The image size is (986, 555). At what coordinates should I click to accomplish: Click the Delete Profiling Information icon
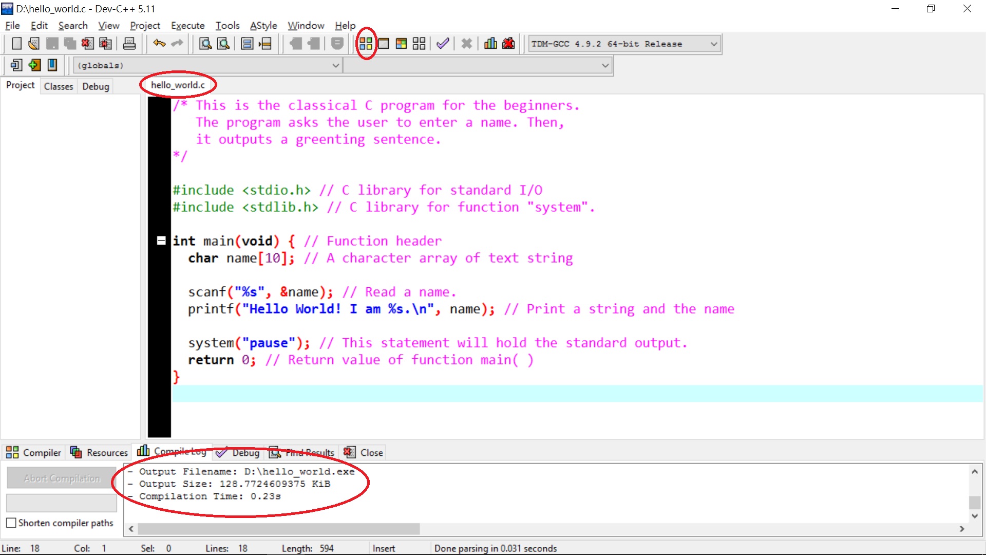click(508, 44)
